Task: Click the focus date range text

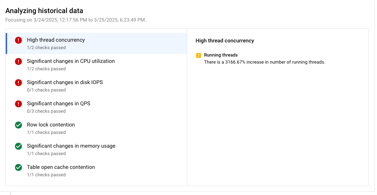Action: [x=76, y=20]
